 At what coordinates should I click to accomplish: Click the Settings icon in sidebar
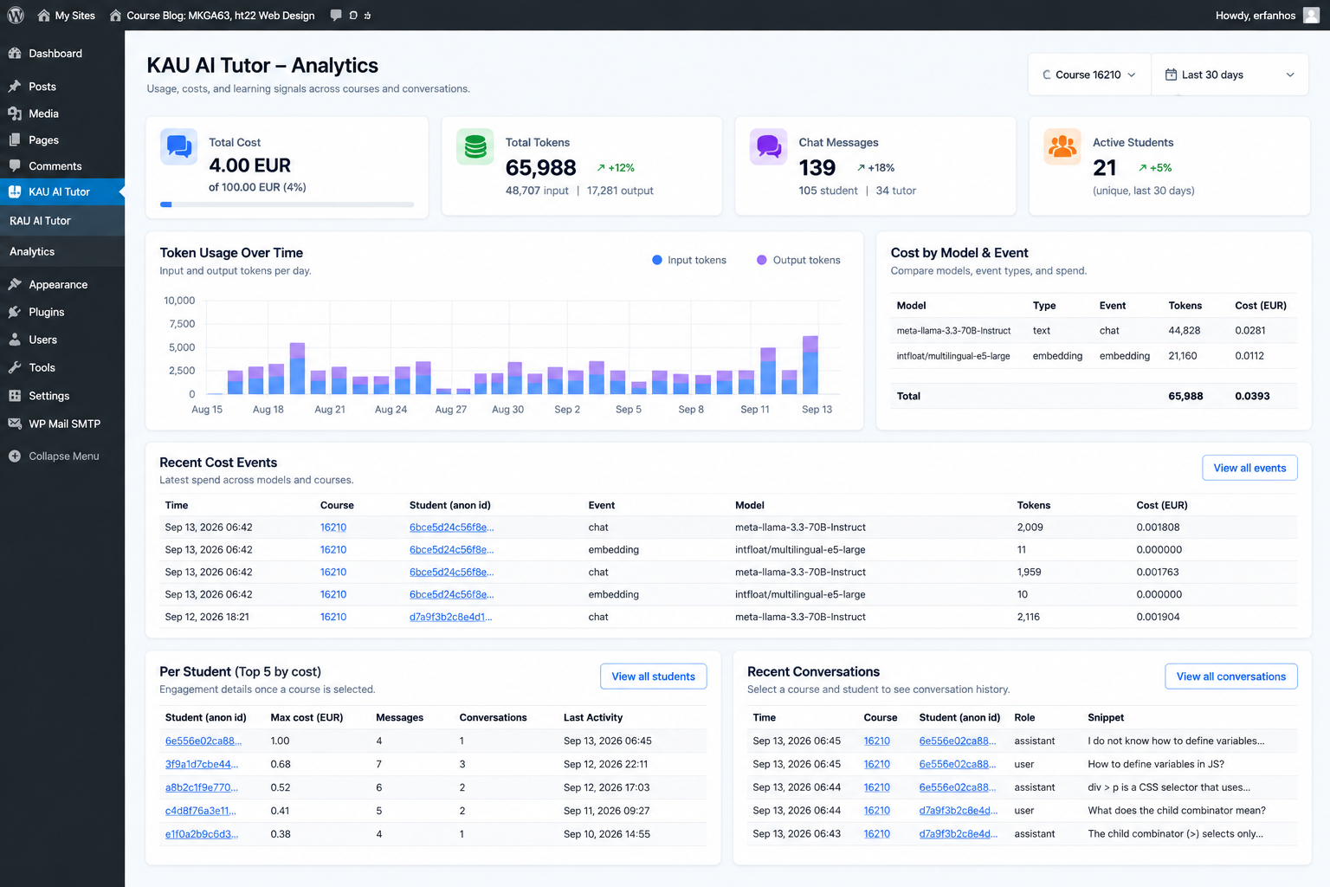click(x=15, y=396)
